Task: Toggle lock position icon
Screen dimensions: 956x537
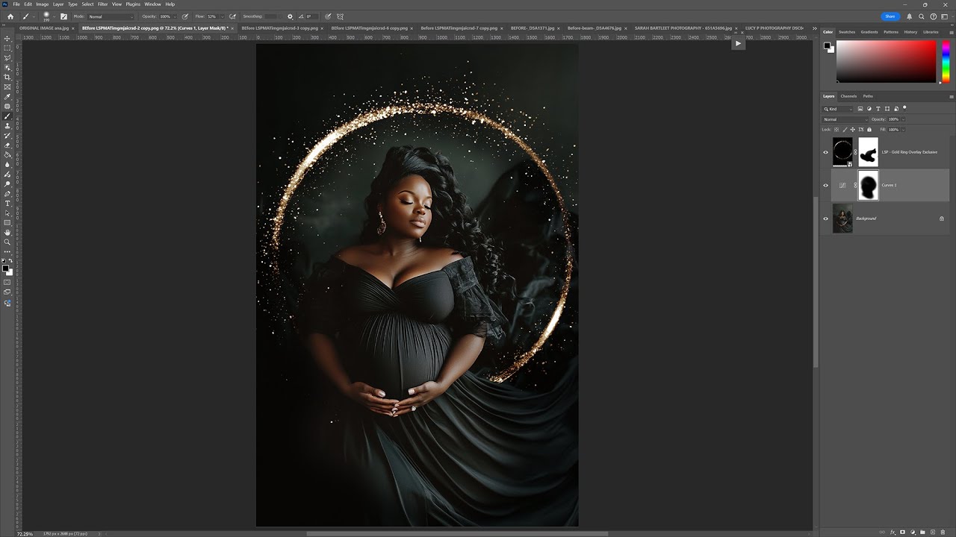Action: [x=853, y=130]
